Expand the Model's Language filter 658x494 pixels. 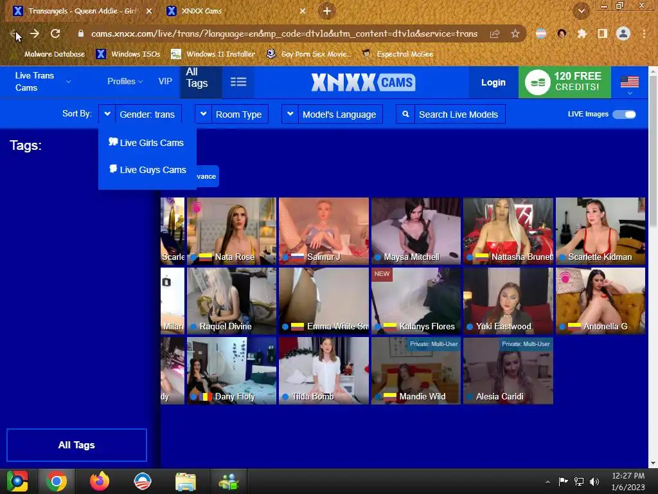(332, 114)
